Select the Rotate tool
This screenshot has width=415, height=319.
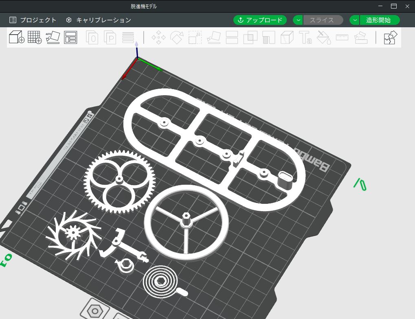coord(177,37)
